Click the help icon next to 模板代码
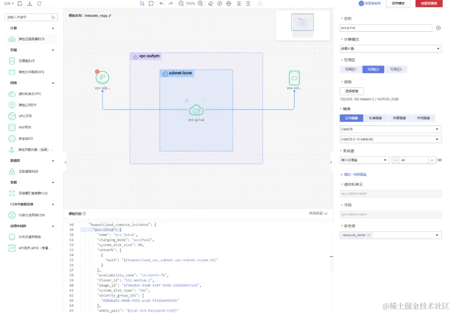The height and width of the screenshot is (313, 452). (x=84, y=214)
